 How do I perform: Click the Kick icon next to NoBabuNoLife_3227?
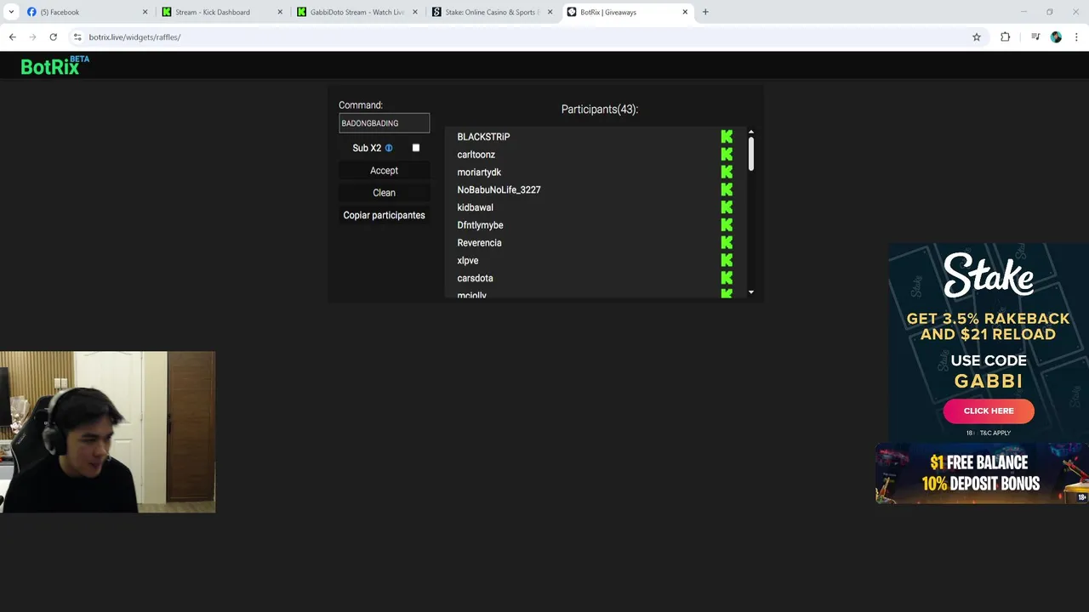[727, 190]
